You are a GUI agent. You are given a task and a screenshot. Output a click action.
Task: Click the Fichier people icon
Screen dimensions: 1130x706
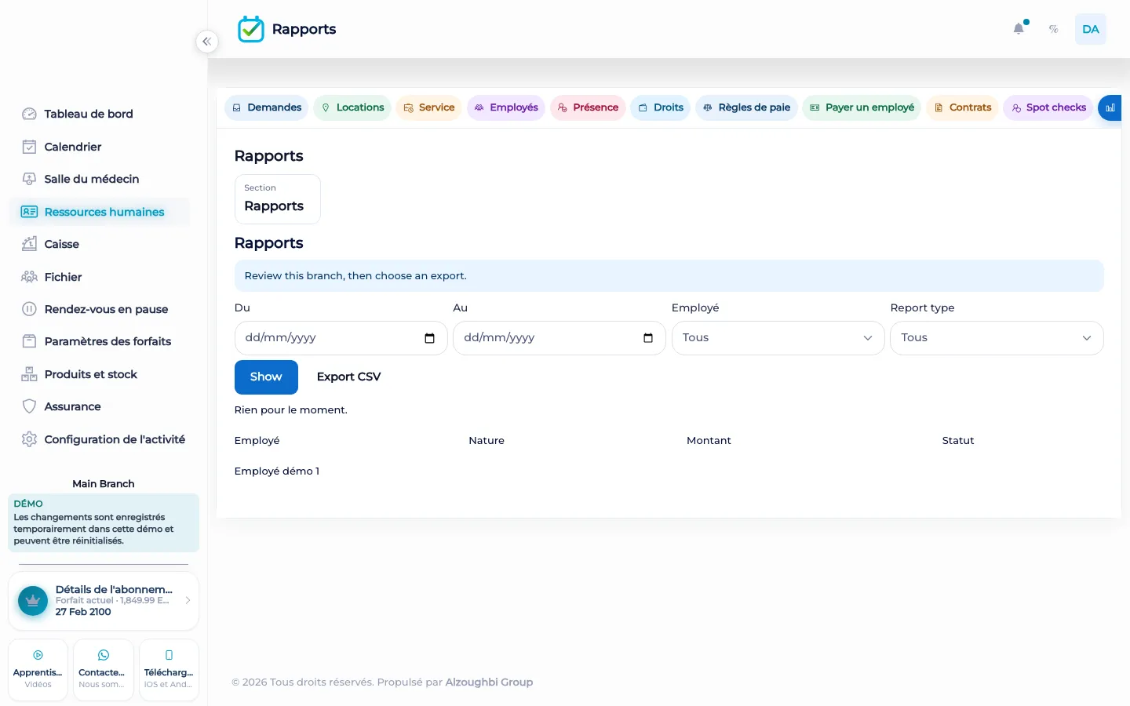[29, 277]
